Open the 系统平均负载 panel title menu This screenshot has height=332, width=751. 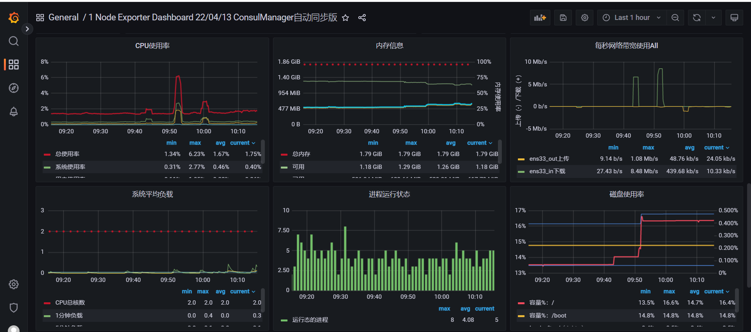[153, 194]
